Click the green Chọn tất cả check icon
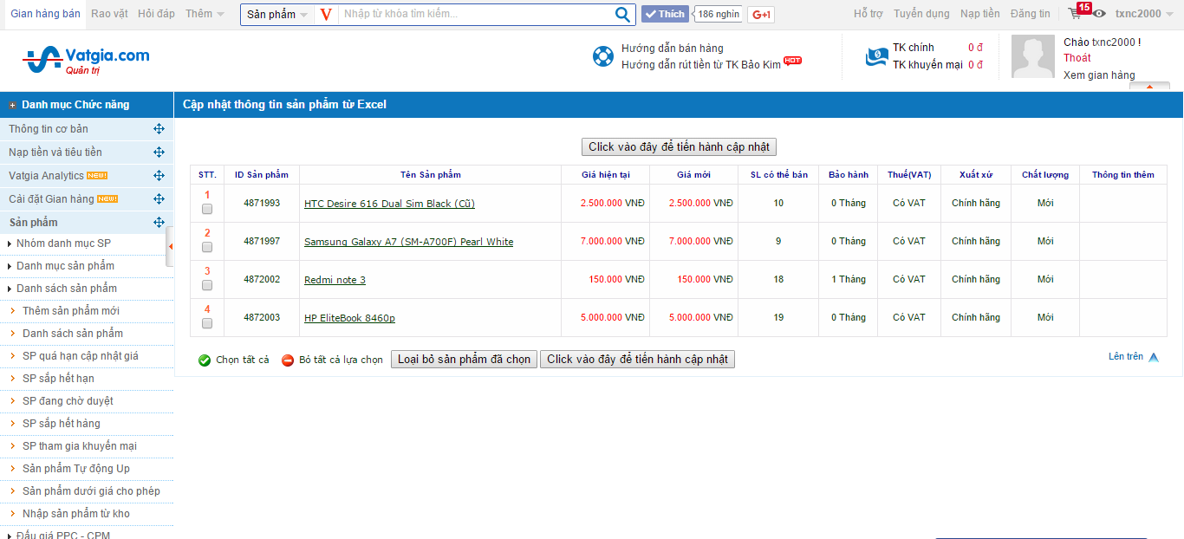Viewport: 1184px width, 539px height. [x=205, y=360]
